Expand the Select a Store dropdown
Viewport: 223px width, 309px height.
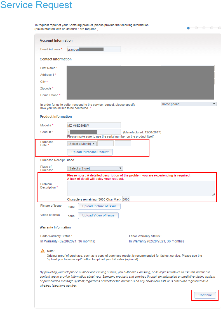point(95,168)
